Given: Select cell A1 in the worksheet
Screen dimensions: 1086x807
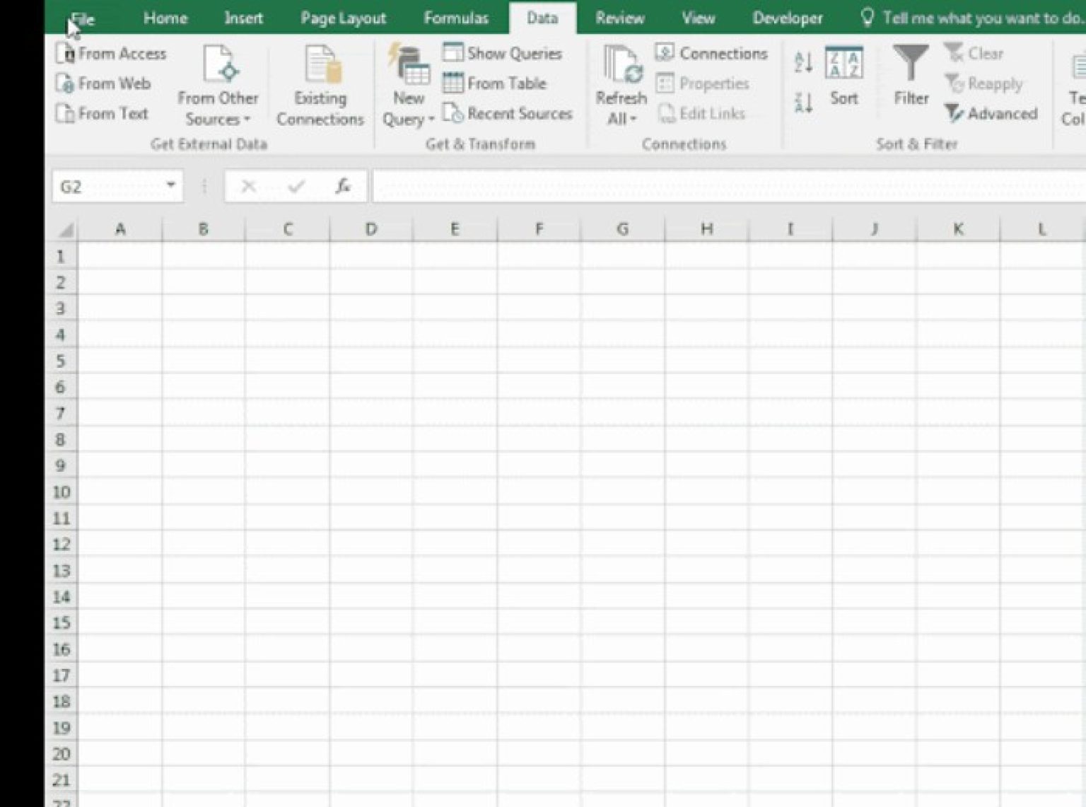Looking at the screenshot, I should tap(120, 256).
